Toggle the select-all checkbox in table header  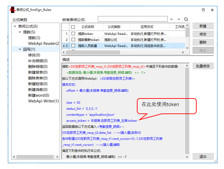pyautogui.click(x=73, y=27)
